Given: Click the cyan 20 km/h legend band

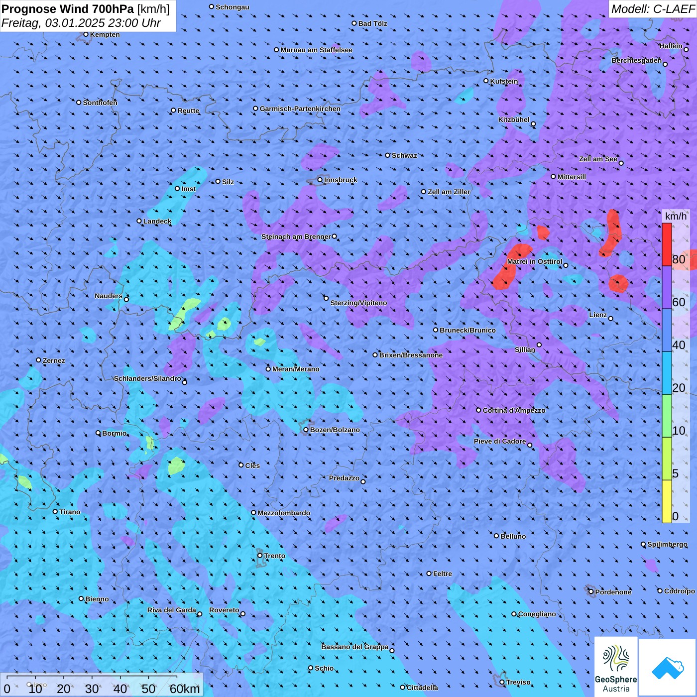Looking at the screenshot, I should [x=667, y=373].
